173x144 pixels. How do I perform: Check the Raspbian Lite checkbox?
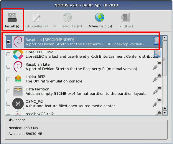(8, 67)
